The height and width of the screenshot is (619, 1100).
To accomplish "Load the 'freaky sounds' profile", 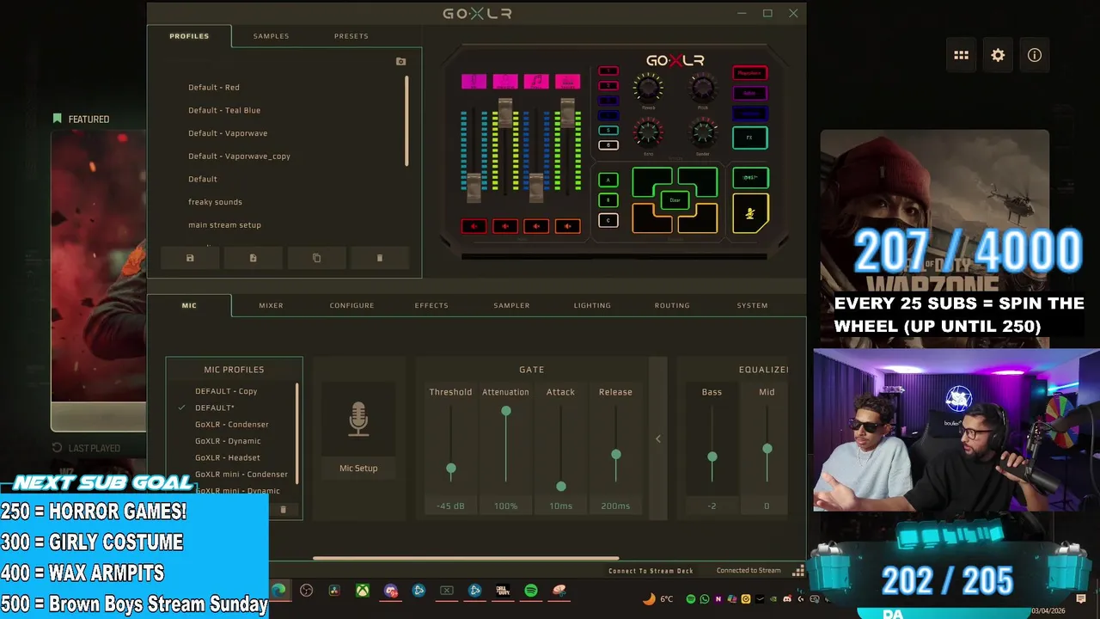I will [x=215, y=202].
